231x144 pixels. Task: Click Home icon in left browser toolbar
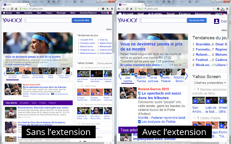[16, 9]
